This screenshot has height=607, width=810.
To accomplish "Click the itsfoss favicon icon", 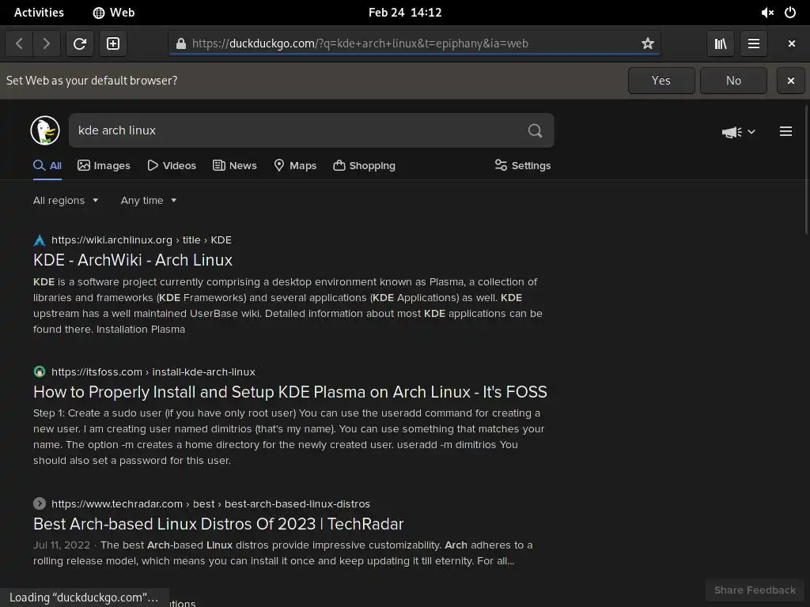I will [x=40, y=371].
